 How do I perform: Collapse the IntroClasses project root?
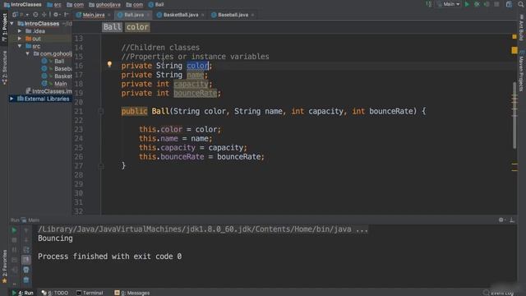point(12,24)
